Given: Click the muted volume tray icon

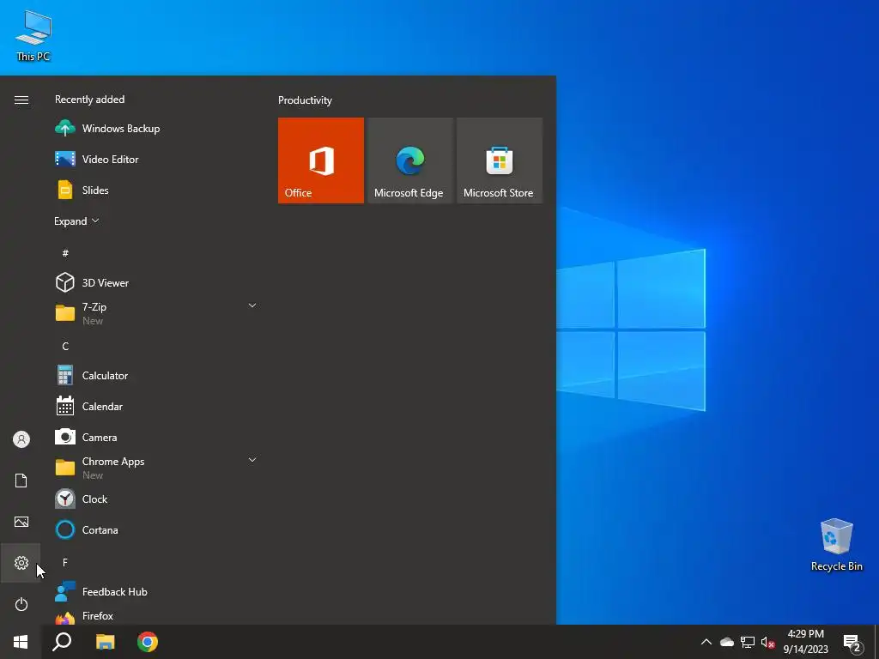Looking at the screenshot, I should coord(768,643).
